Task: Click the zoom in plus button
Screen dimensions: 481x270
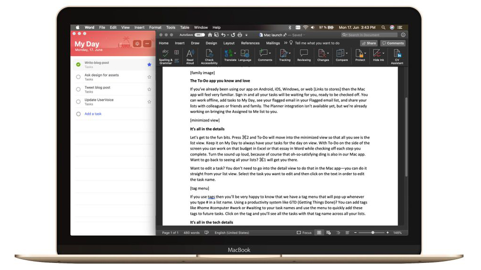Action: (x=388, y=233)
